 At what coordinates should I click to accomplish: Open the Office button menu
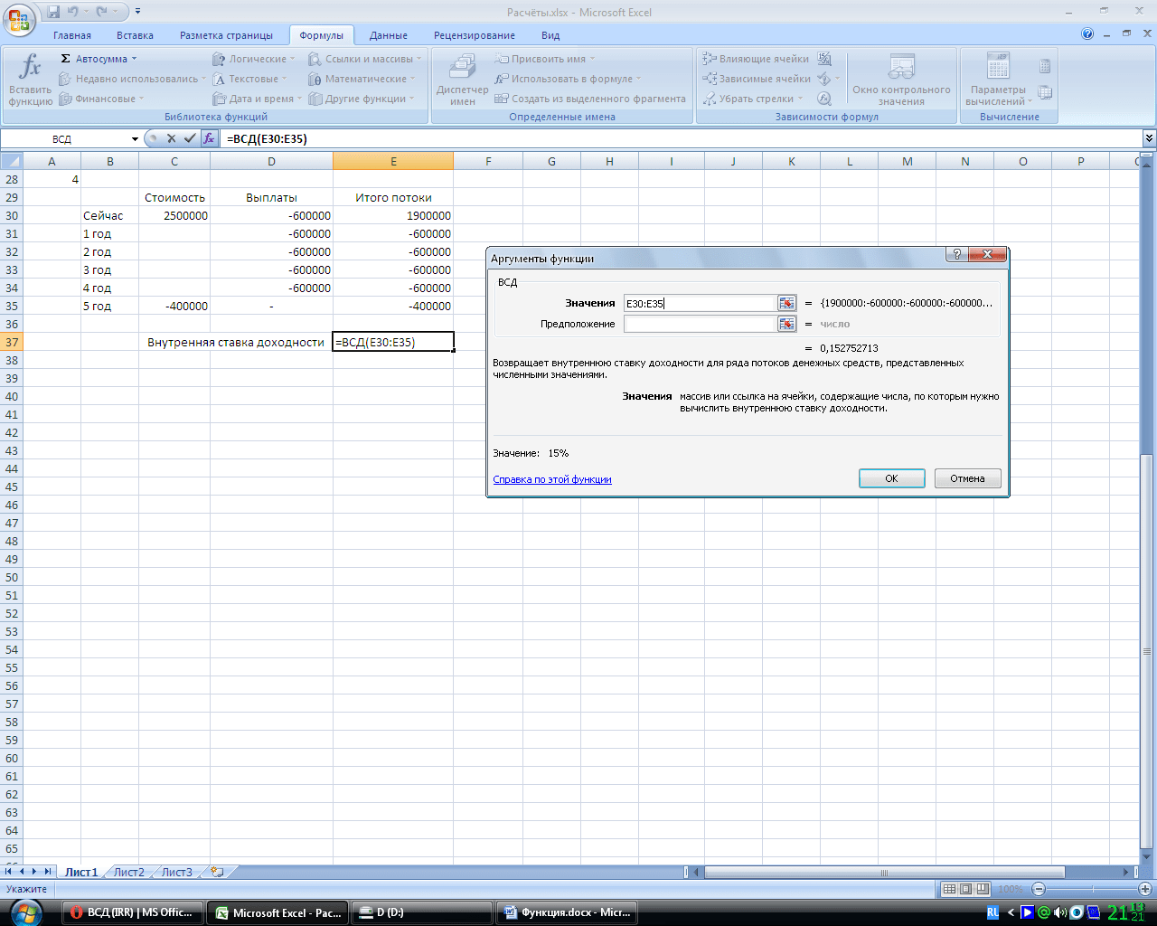18,18
